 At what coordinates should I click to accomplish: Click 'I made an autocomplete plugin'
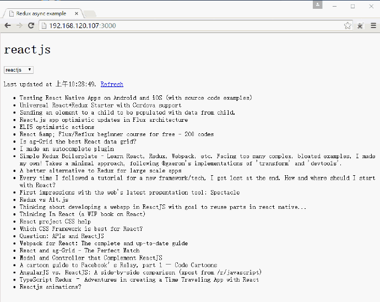point(67,149)
